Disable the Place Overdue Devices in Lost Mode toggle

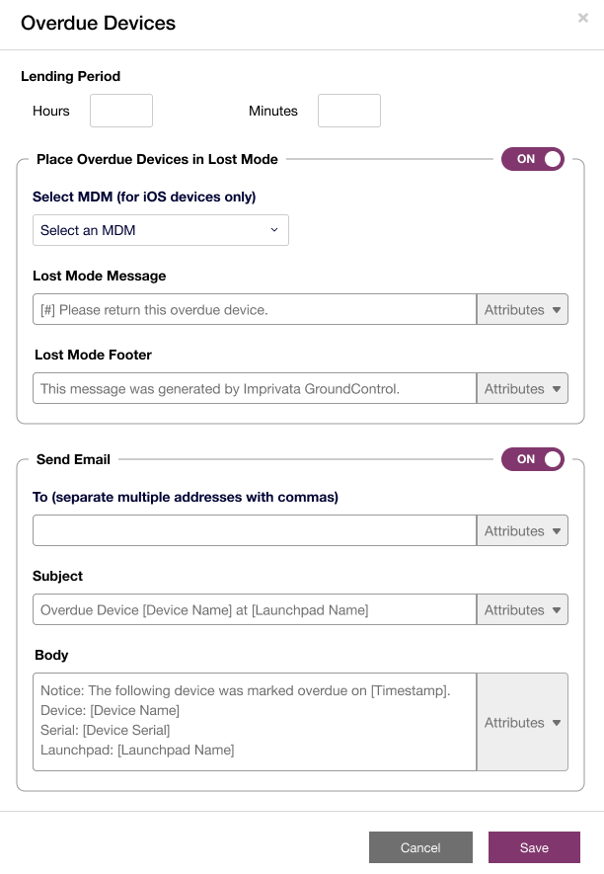532,159
